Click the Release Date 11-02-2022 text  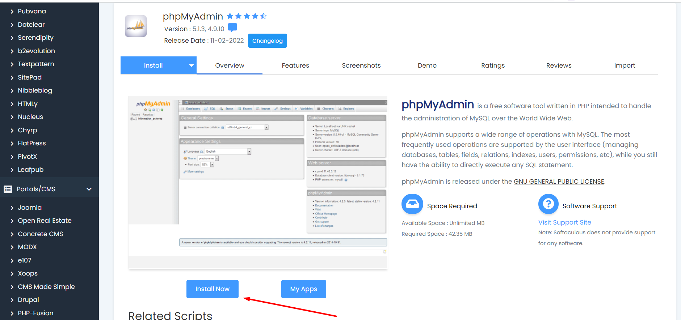(x=204, y=40)
